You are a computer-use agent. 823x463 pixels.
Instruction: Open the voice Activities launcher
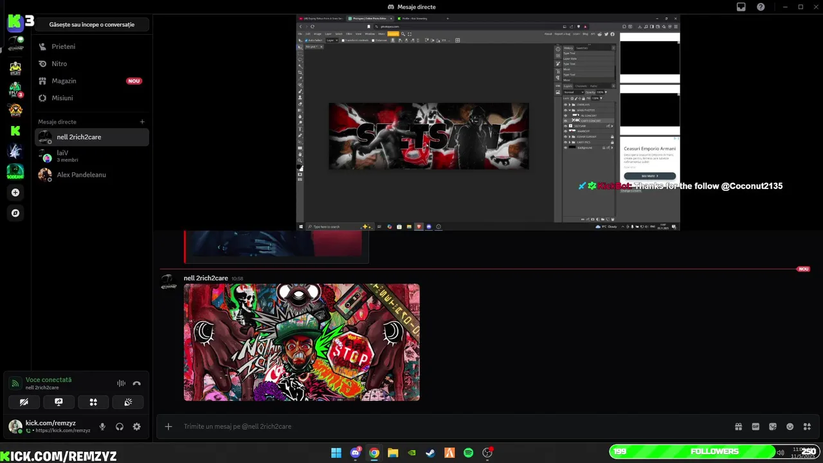(93, 402)
